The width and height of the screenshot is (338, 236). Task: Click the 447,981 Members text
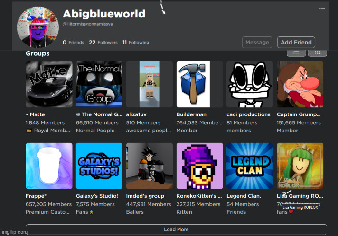click(149, 204)
